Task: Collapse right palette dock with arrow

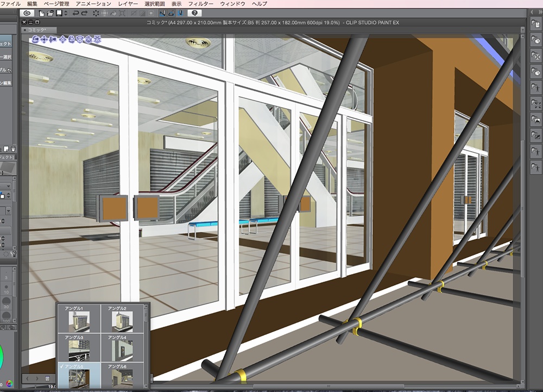Action: (532, 12)
